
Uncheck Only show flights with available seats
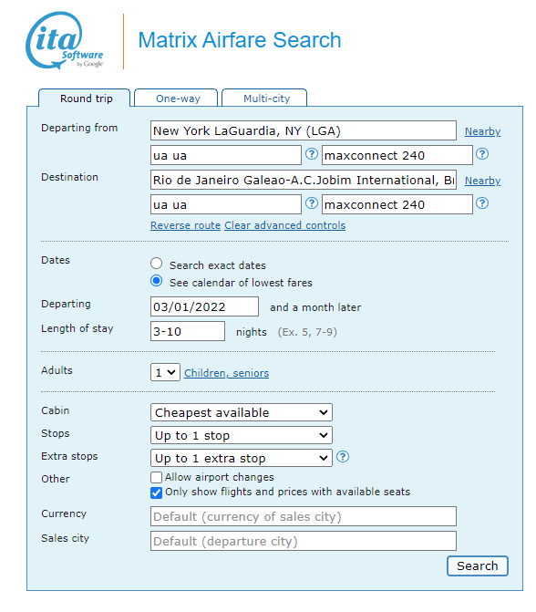156,493
